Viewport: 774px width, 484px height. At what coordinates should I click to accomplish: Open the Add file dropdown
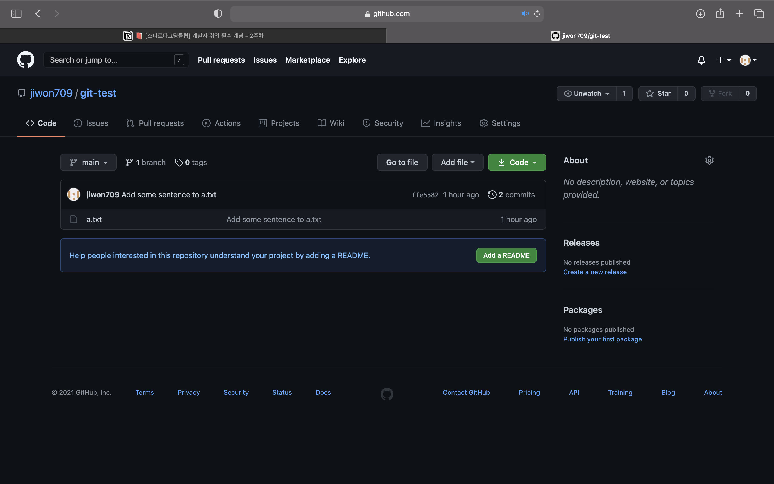[457, 162]
